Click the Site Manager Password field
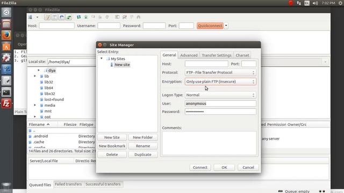The height and width of the screenshot is (193, 344). tap(220, 112)
